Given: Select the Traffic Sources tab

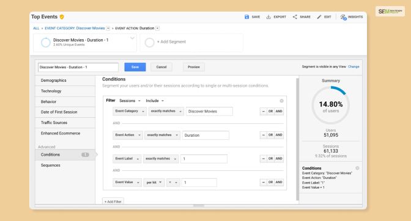Looking at the screenshot, I should pos(65,123).
